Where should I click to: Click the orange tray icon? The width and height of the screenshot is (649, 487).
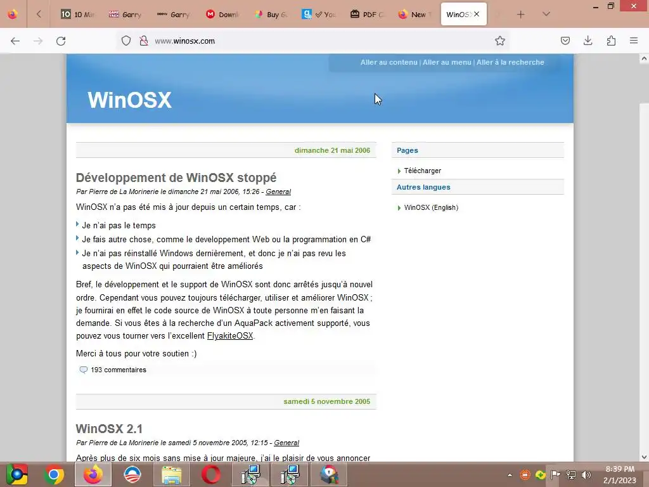point(525,475)
